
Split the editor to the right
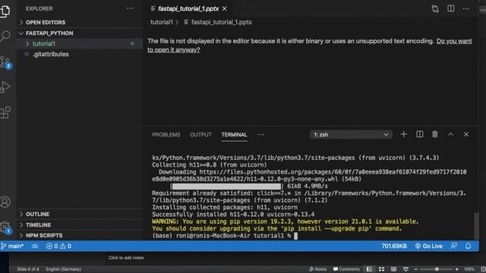(450, 8)
